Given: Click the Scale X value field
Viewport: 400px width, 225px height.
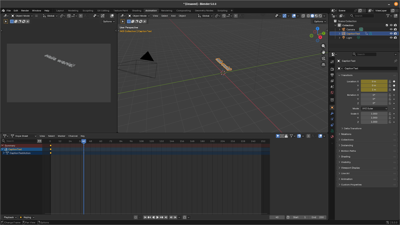Looking at the screenshot, I should 374,114.
